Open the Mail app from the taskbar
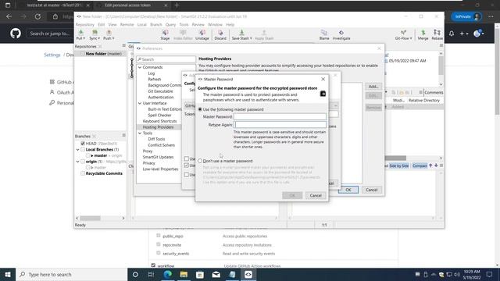The height and width of the screenshot is (281, 500). pyautogui.click(x=216, y=274)
